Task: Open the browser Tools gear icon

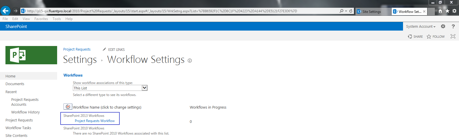Action: tap(454, 11)
